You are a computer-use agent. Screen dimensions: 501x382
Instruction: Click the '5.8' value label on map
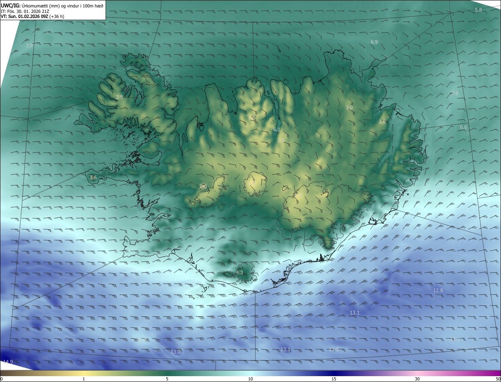(478, 10)
